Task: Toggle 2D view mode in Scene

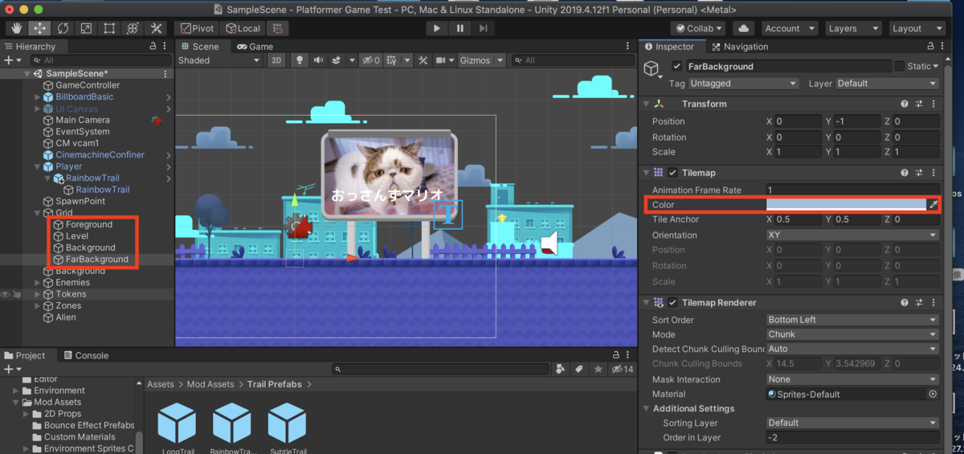Action: point(276,60)
